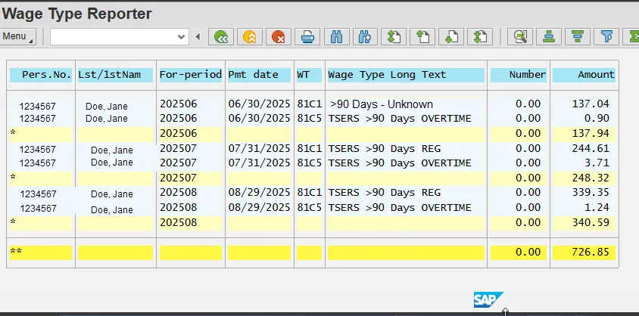This screenshot has width=639, height=316.
Task: Go to First Page icon
Action: point(394,36)
